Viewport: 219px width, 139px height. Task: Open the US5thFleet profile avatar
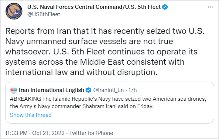coord(14,11)
